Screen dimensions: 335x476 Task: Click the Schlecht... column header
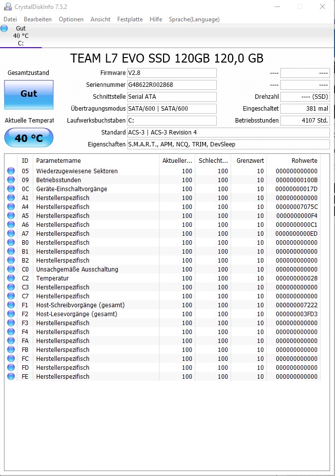pyautogui.click(x=213, y=161)
